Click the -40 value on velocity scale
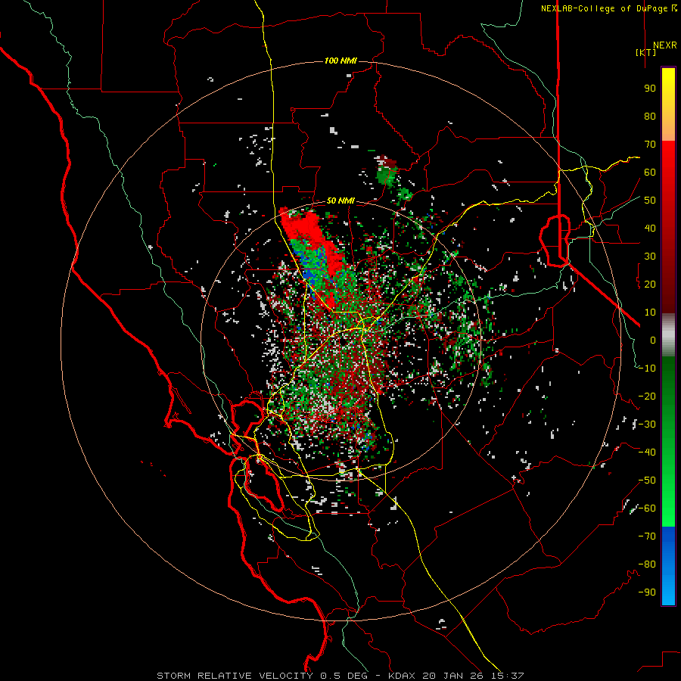The width and height of the screenshot is (681, 681). pyautogui.click(x=647, y=452)
